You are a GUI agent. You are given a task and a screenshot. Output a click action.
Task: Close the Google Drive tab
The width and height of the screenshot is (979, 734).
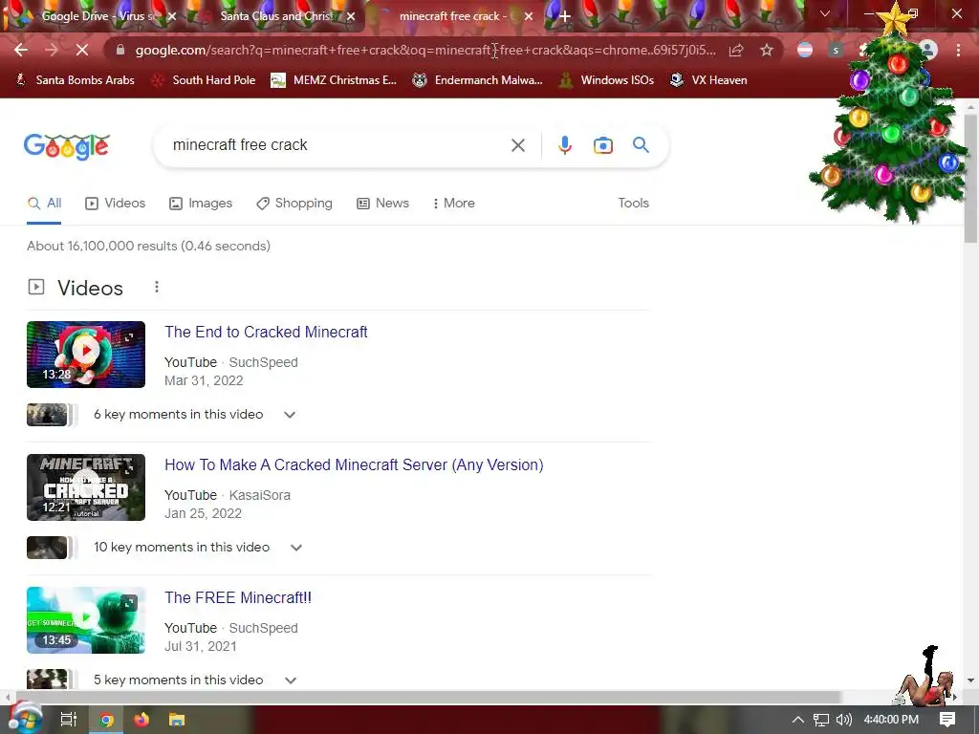point(172,16)
